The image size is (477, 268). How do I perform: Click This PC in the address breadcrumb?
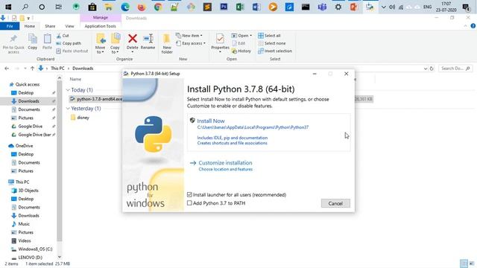pos(57,68)
